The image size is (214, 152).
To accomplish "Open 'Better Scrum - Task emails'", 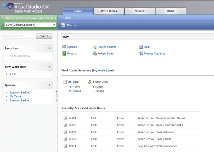I will click(x=154, y=139).
